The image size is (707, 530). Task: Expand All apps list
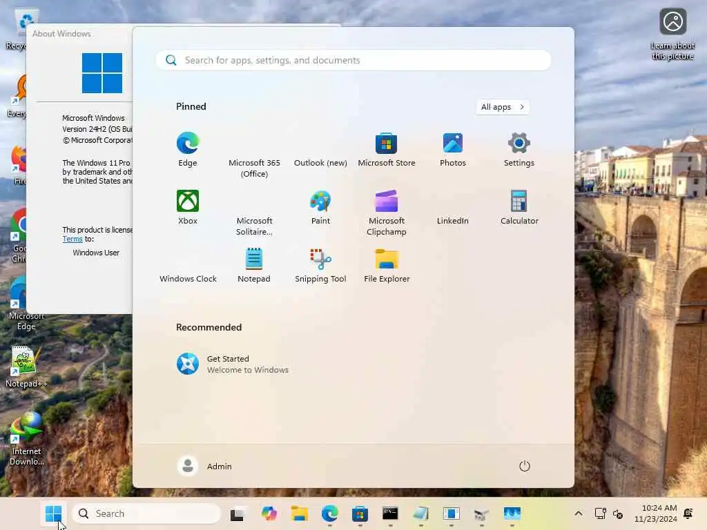click(x=503, y=107)
